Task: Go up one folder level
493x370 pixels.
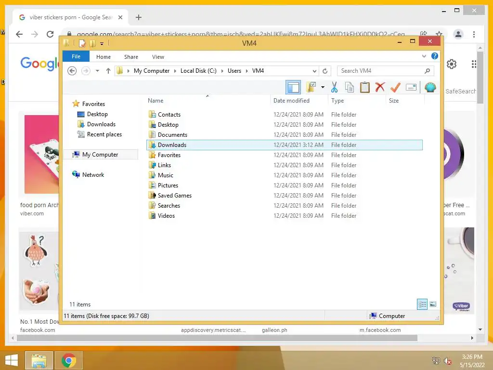Action: tap(108, 71)
